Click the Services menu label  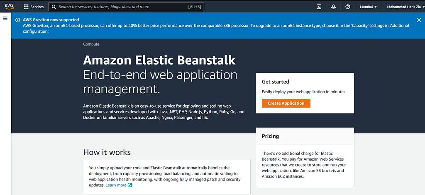click(37, 7)
